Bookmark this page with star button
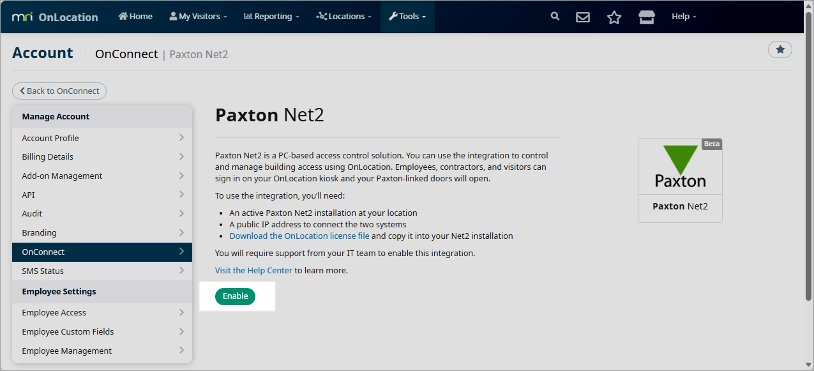 [780, 49]
